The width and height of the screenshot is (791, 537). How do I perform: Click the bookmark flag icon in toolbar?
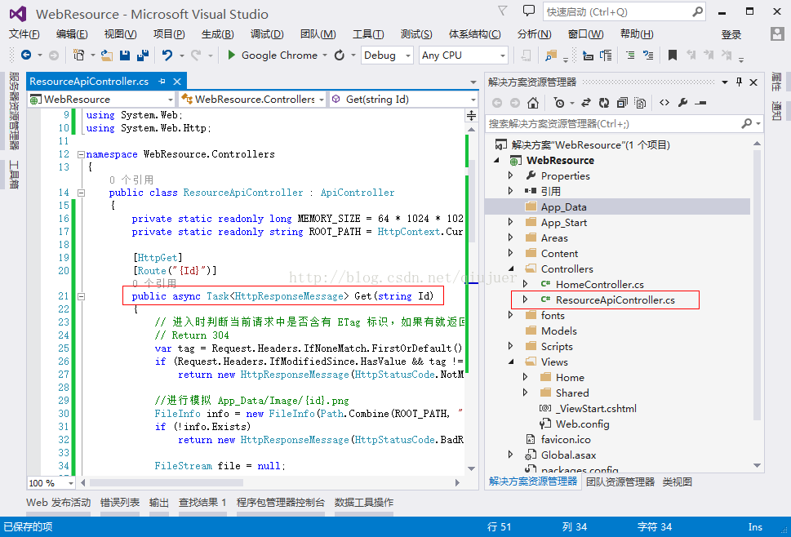click(673, 55)
